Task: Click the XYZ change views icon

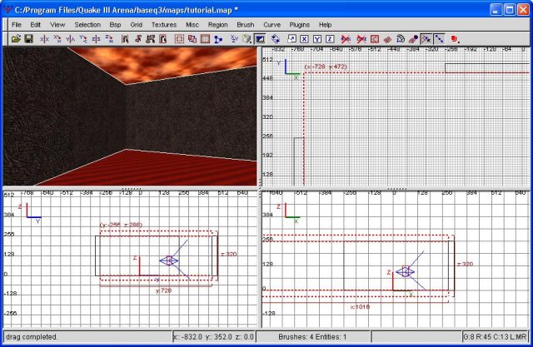Action: (234, 39)
